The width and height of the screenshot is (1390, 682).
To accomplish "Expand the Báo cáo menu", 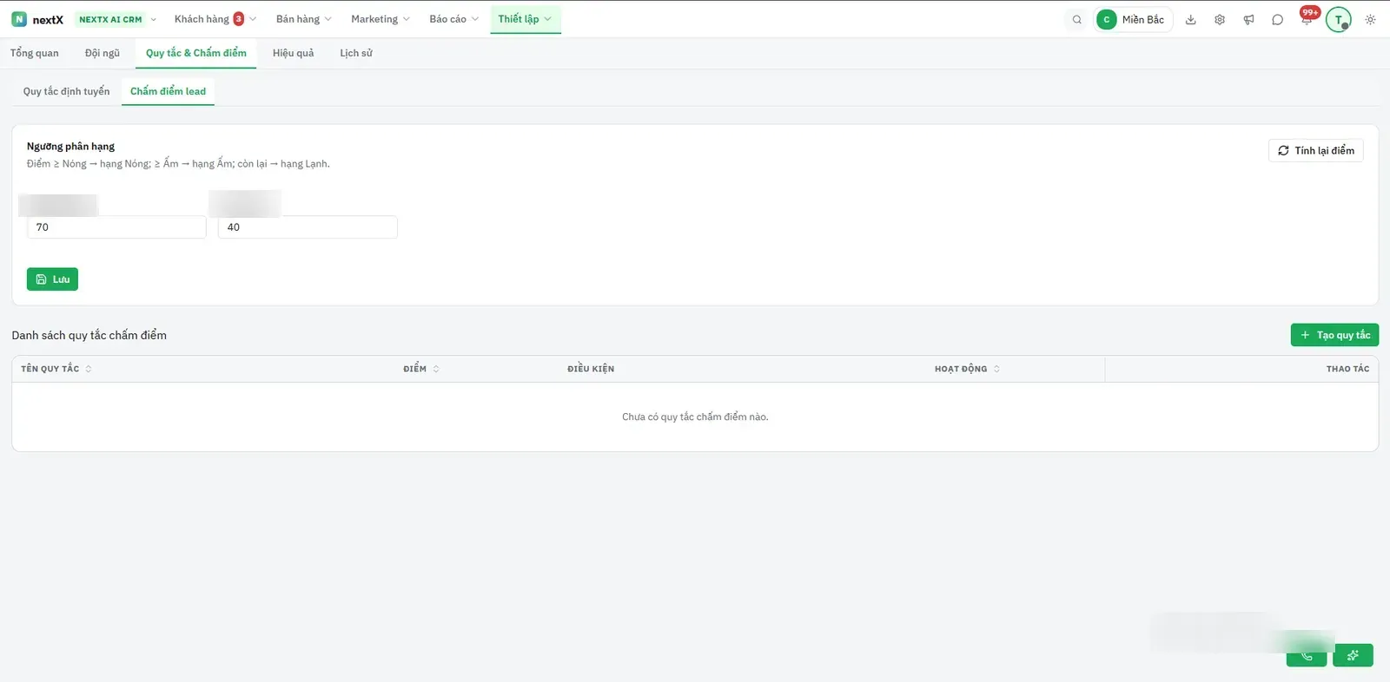I will point(453,19).
